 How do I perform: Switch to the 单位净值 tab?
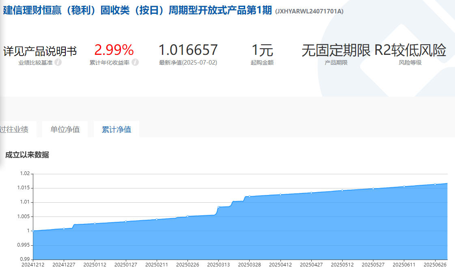click(65, 129)
